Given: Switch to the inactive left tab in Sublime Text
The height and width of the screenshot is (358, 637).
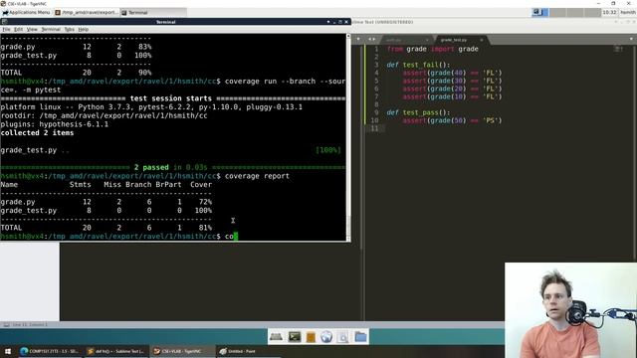Looking at the screenshot, I should [x=394, y=40].
